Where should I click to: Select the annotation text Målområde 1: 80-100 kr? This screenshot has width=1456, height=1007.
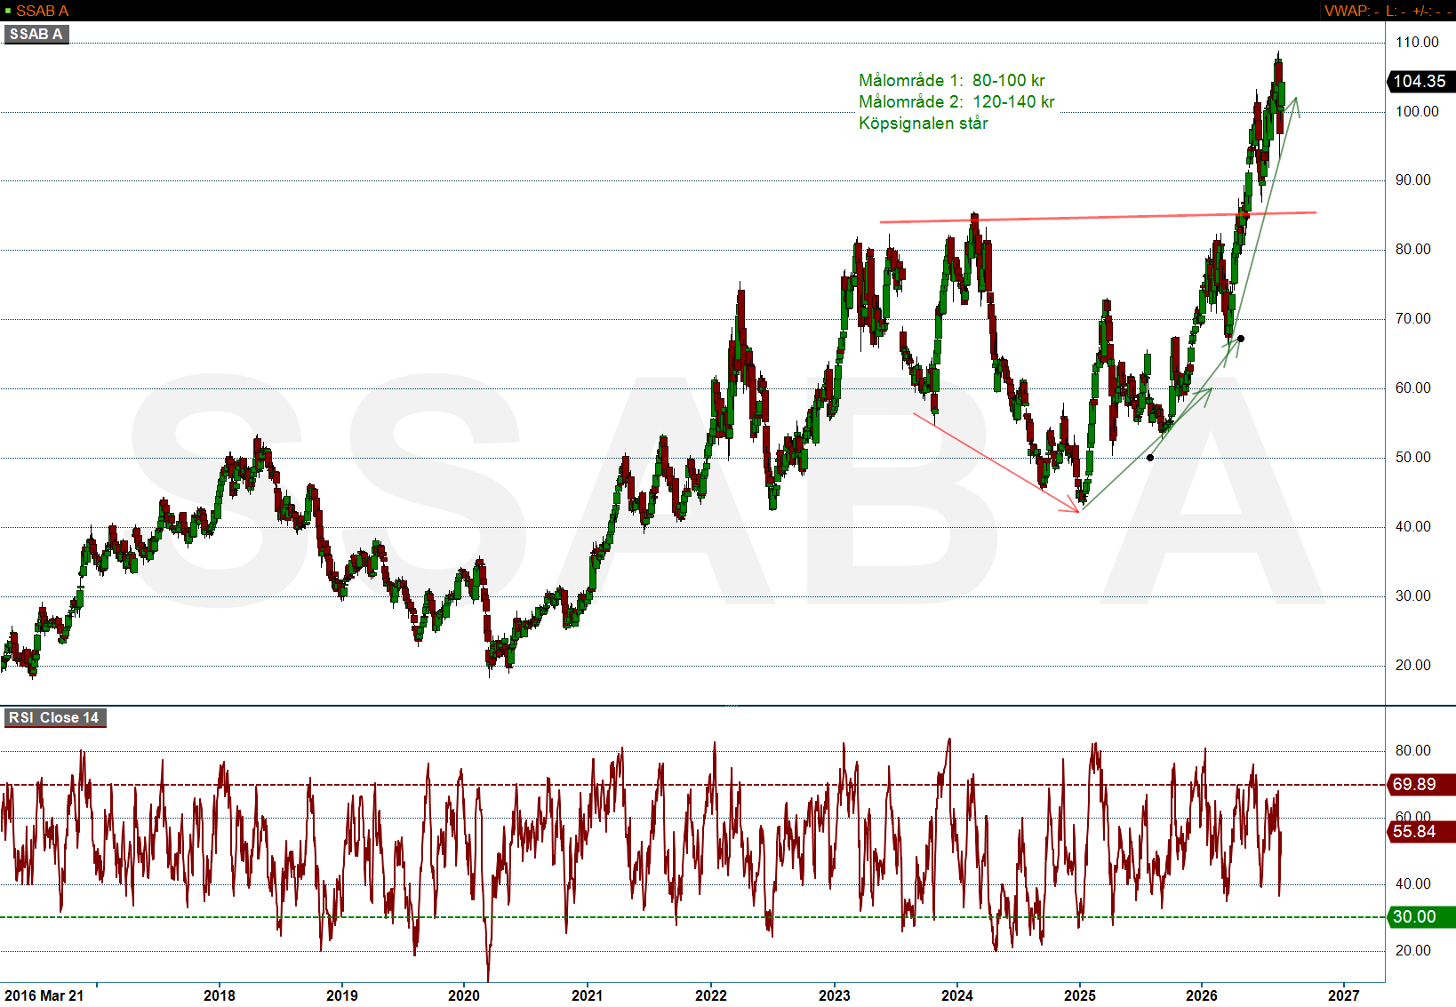(x=951, y=80)
